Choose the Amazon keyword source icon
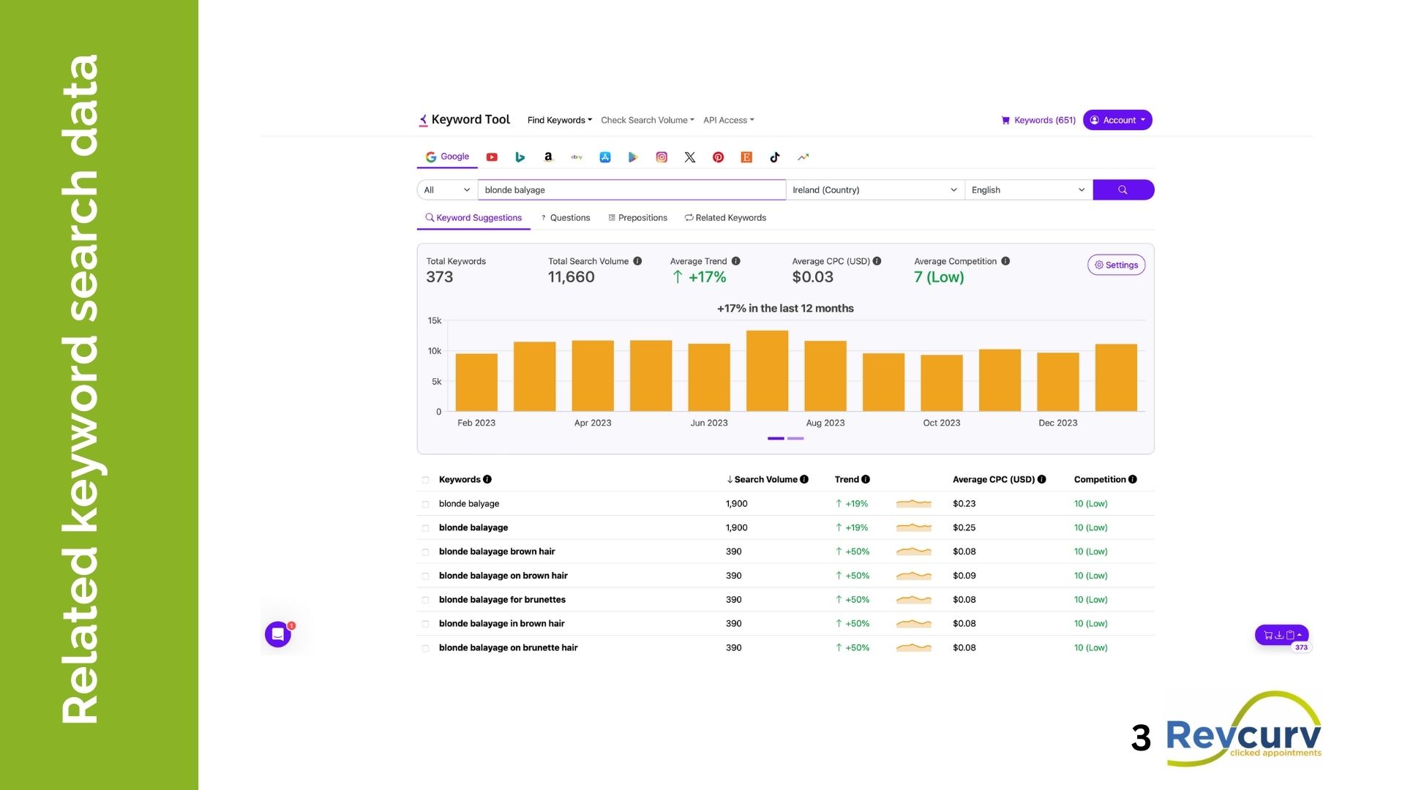The image size is (1405, 790). pos(548,157)
